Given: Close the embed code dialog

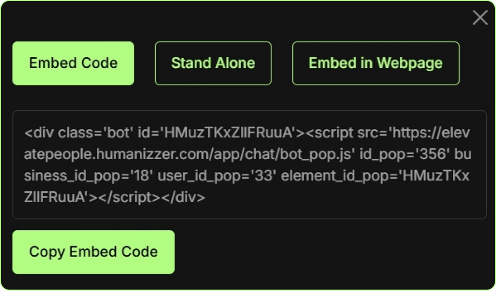Looking at the screenshot, I should pyautogui.click(x=480, y=18).
